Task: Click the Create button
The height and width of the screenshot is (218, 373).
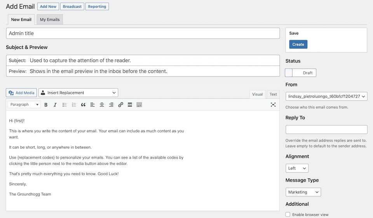Action: (x=298, y=45)
